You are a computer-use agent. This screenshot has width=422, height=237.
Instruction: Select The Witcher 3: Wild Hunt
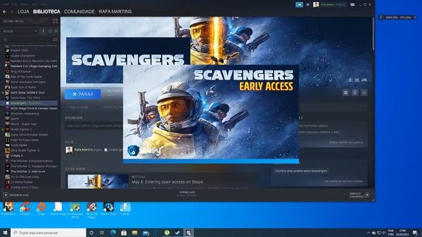(28, 172)
